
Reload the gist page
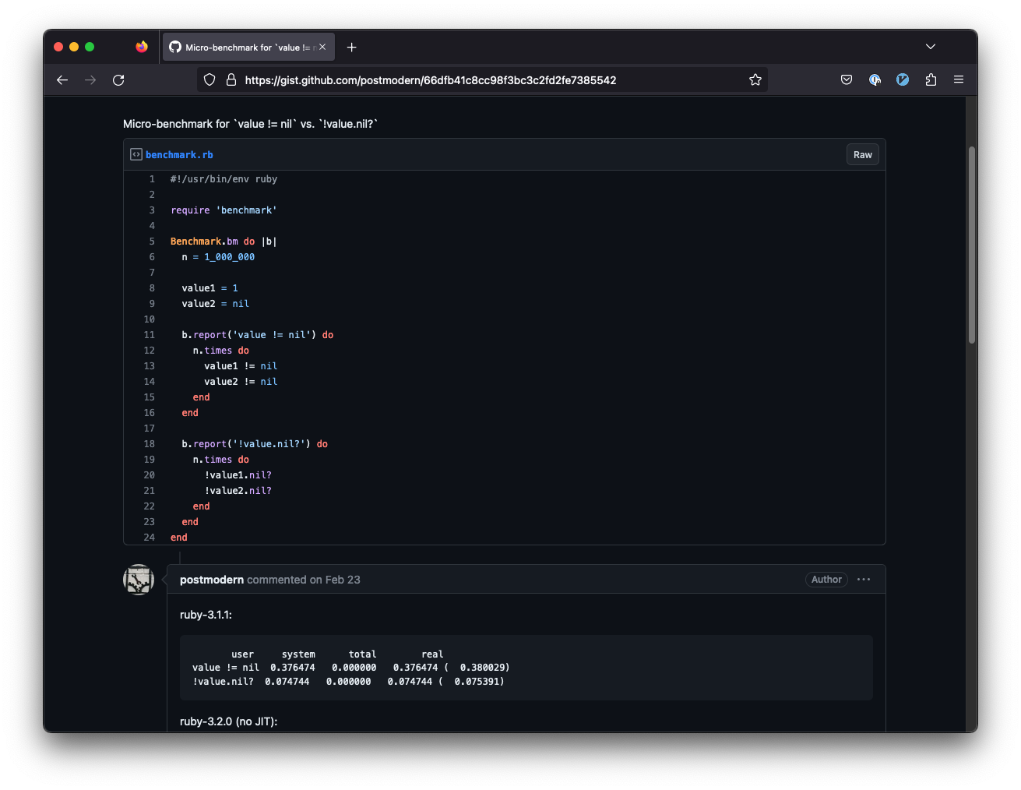point(118,79)
